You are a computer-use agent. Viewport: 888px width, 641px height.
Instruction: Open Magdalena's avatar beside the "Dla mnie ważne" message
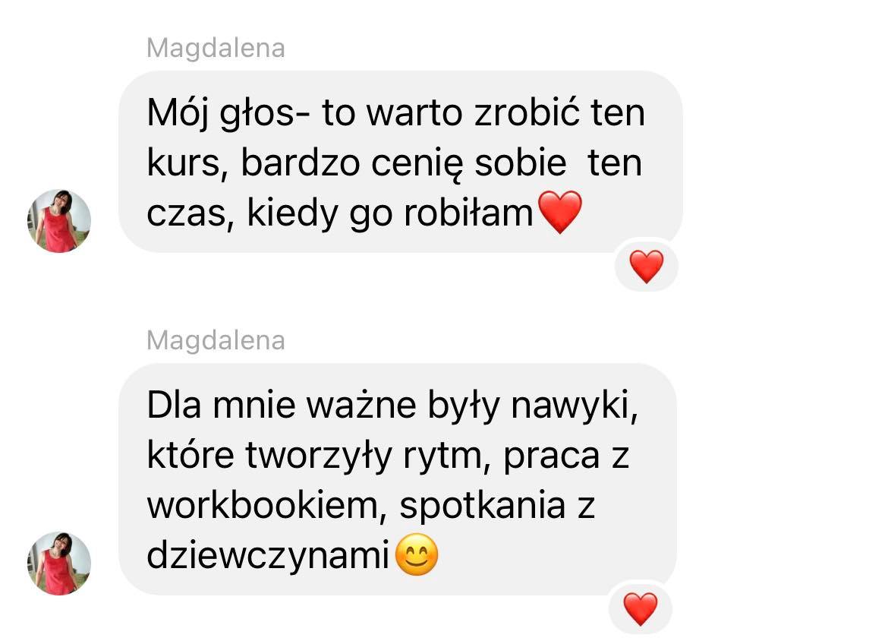pyautogui.click(x=59, y=564)
